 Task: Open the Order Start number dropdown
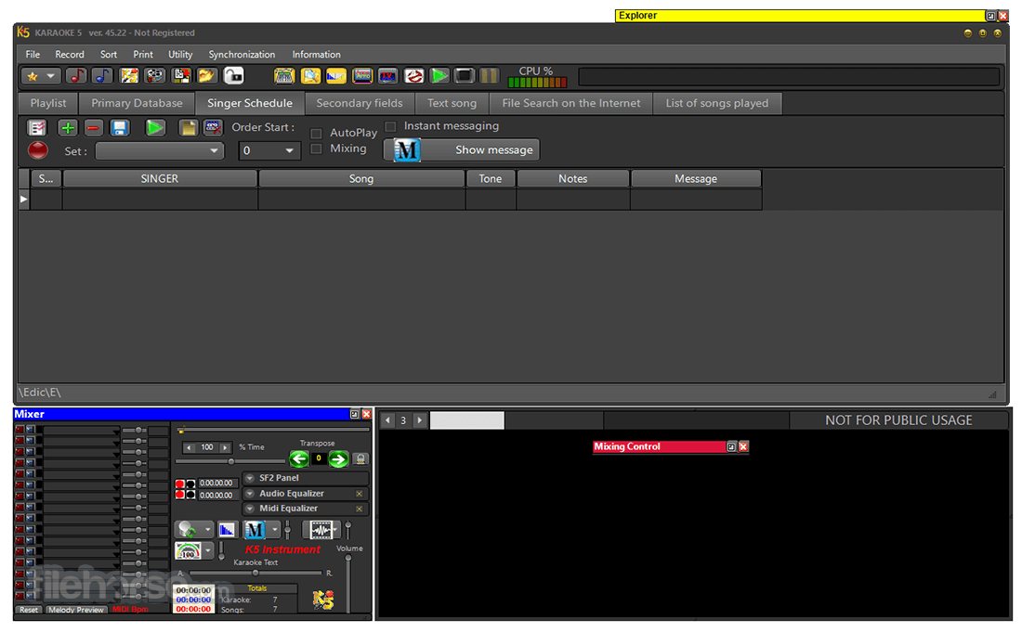point(289,151)
